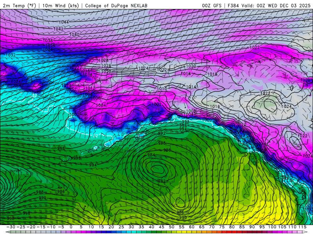Click the 982 isobar label

(162, 181)
